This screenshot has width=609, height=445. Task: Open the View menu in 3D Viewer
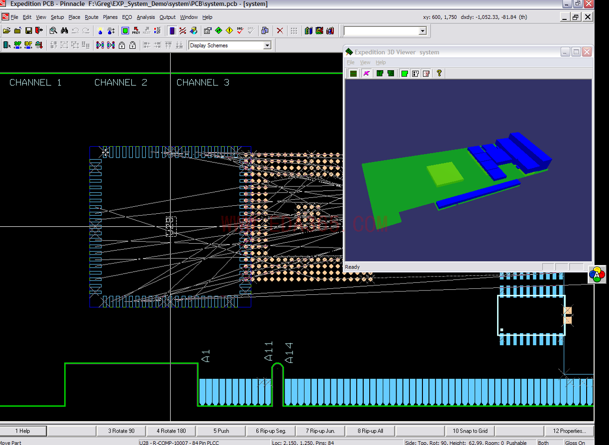pos(365,63)
